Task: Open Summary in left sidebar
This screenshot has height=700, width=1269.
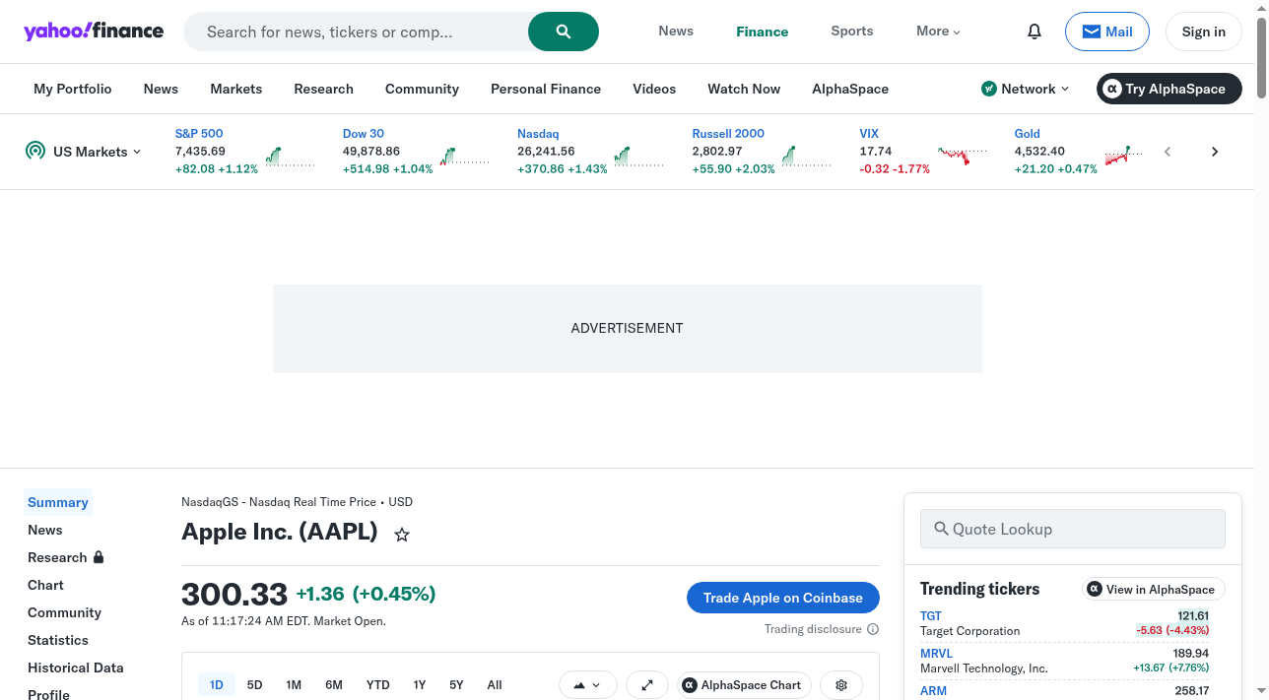Action: pos(58,502)
